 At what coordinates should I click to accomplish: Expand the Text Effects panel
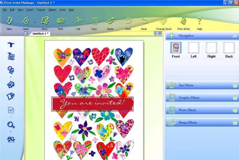tap(235, 86)
